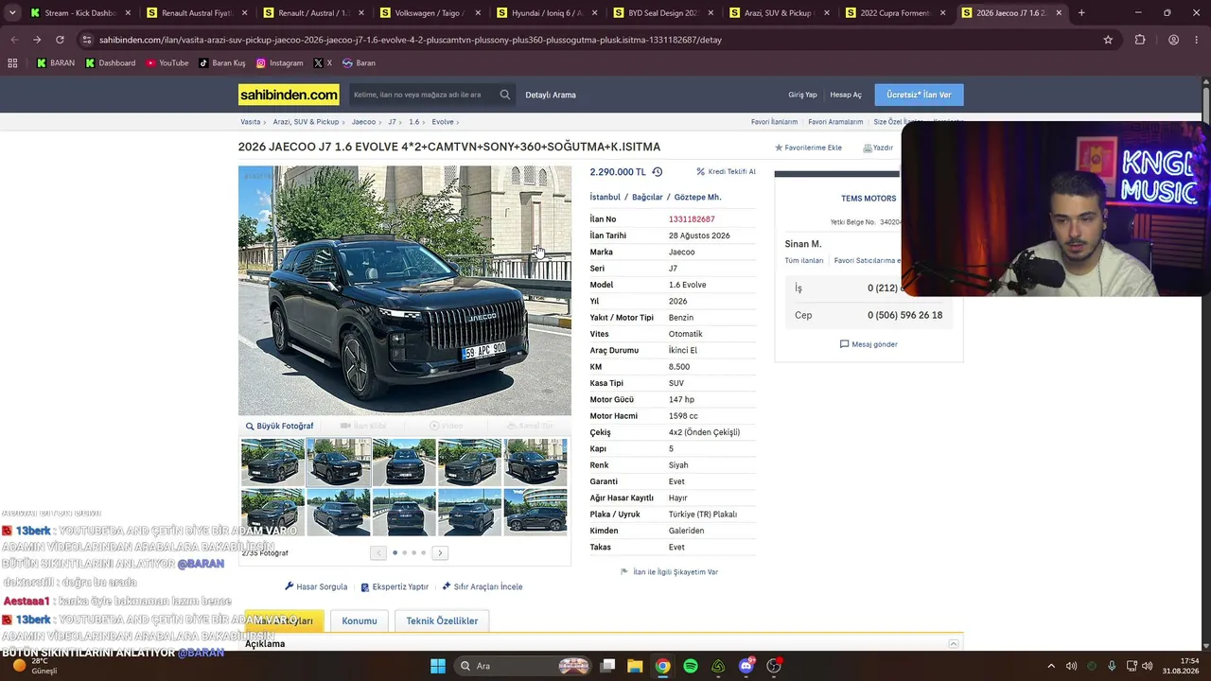The height and width of the screenshot is (681, 1211).
Task: Open the Instagram bookmark
Action: pos(280,63)
